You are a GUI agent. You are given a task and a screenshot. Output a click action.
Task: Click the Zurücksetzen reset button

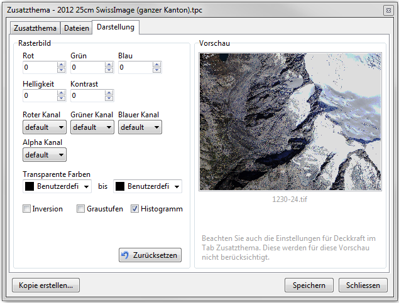point(150,255)
